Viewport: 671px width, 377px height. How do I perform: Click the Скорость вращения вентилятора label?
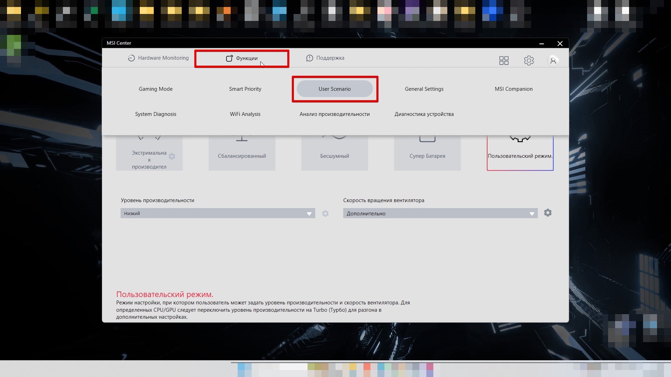383,200
